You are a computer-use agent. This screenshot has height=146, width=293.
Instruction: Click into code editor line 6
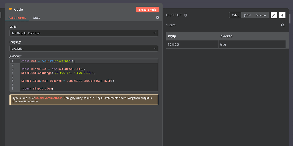(x=89, y=81)
